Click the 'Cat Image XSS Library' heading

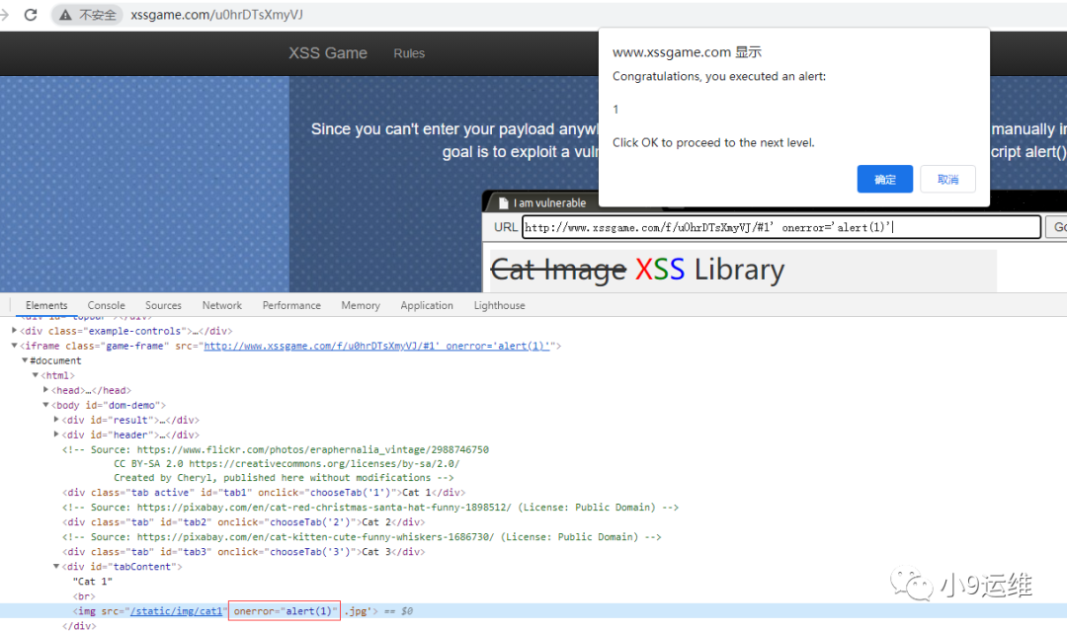pyautogui.click(x=637, y=270)
